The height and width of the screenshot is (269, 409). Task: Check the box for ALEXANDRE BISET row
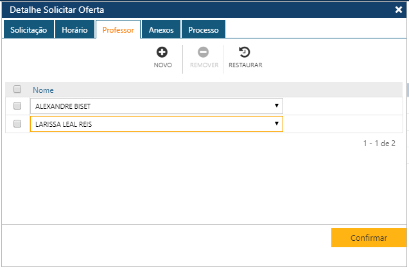click(18, 106)
